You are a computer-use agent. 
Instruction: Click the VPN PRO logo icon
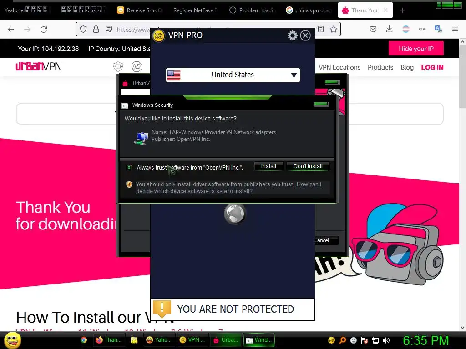pos(159,36)
